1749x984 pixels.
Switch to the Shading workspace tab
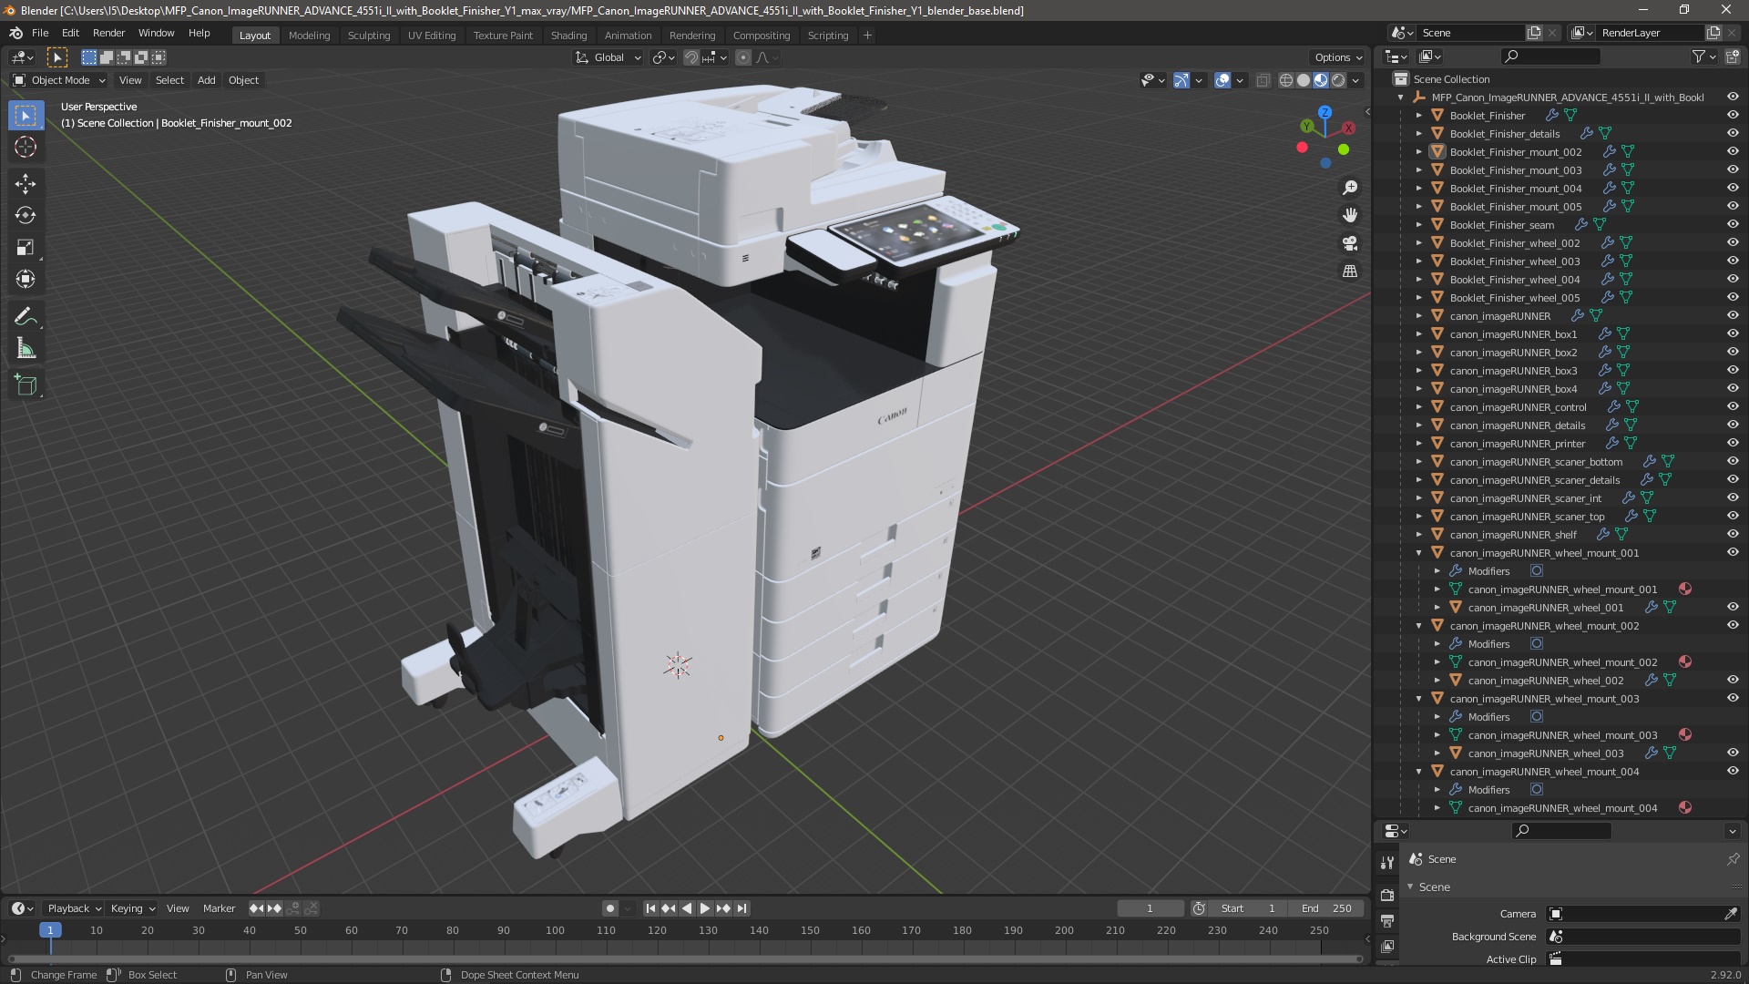[x=568, y=35]
